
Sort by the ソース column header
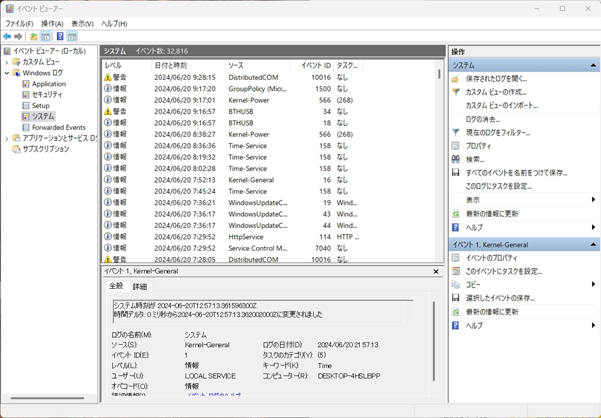[258, 66]
